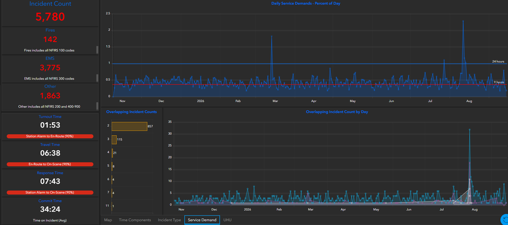Click the scrollbar in the Fires card
Viewport: 508px width, 225px height.
97,50
